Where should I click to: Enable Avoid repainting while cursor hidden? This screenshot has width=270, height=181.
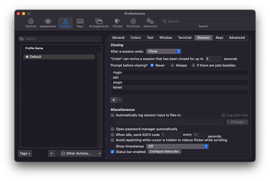click(112, 140)
